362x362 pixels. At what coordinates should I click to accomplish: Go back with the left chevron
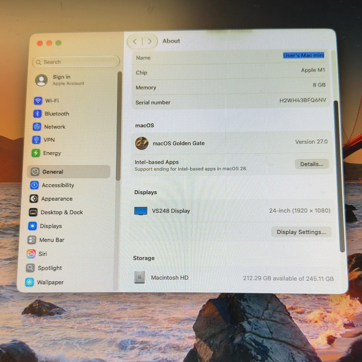135,42
